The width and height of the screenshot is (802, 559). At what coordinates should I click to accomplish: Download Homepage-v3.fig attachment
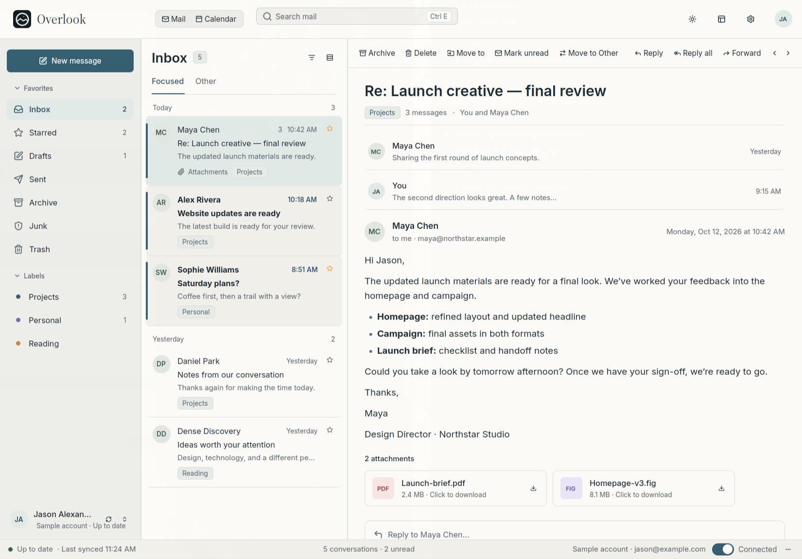[721, 488]
